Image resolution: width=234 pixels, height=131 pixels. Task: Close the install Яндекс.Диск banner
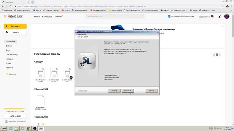point(222,26)
